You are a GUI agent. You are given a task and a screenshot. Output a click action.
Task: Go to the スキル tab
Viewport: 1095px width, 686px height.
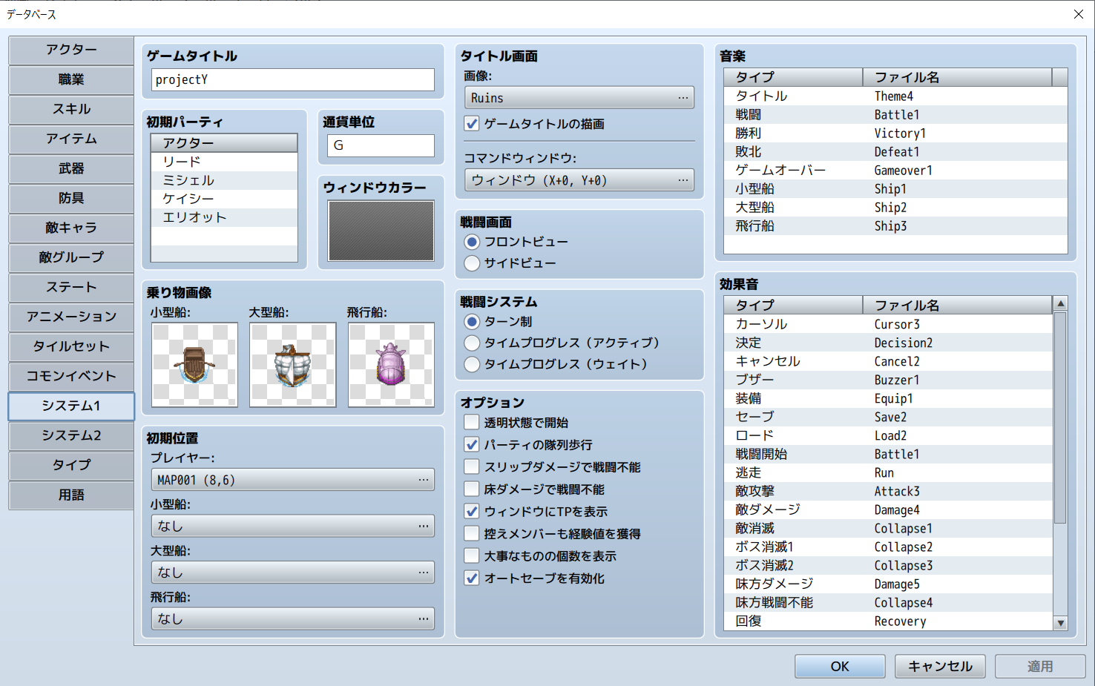pos(71,109)
